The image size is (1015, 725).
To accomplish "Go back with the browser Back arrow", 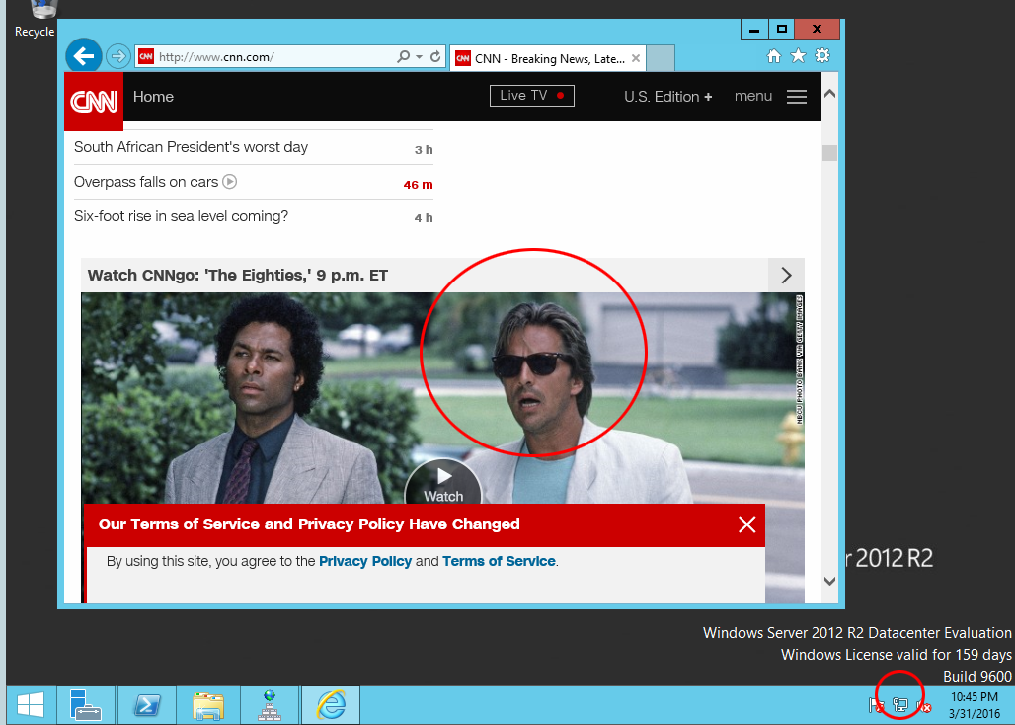I will click(84, 56).
